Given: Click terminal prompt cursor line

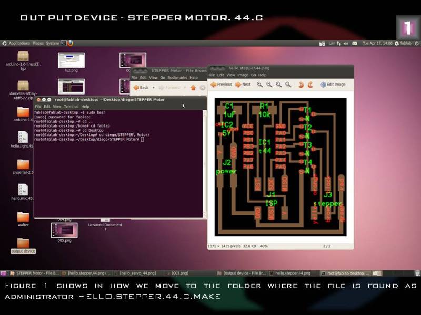Looking at the screenshot, I should [89, 139].
